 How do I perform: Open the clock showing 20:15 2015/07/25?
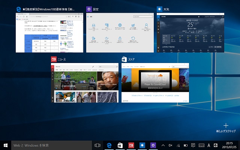click(x=229, y=145)
